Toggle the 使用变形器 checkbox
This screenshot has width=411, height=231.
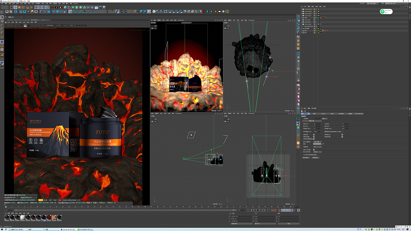click(342, 137)
